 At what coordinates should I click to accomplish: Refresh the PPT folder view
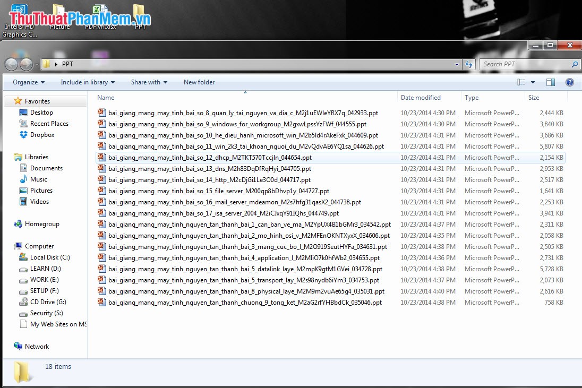click(469, 64)
